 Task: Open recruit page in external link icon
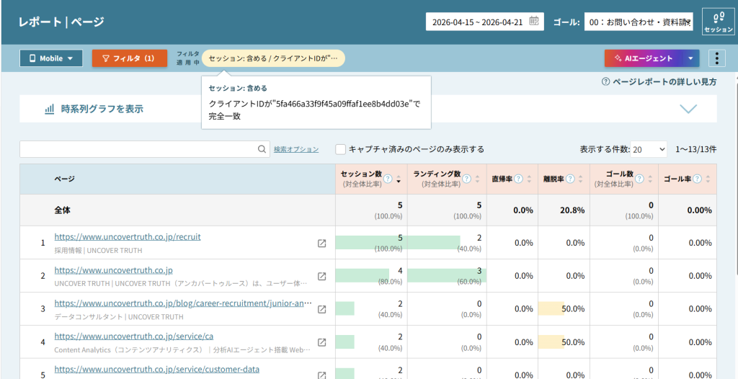tap(322, 244)
